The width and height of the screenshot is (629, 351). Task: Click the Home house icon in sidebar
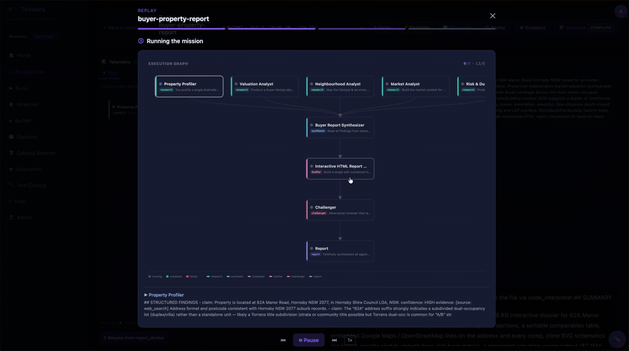pos(11,56)
